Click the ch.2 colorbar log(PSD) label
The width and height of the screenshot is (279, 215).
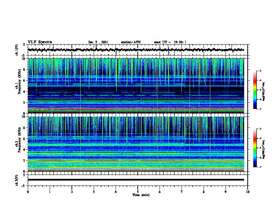tap(264, 150)
